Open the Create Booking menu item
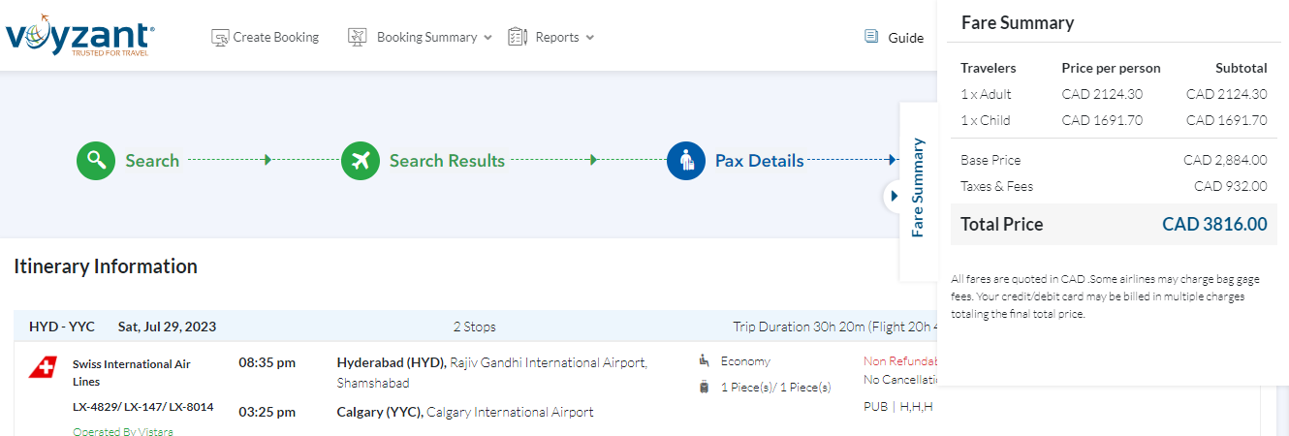1289x436 pixels. [x=275, y=38]
